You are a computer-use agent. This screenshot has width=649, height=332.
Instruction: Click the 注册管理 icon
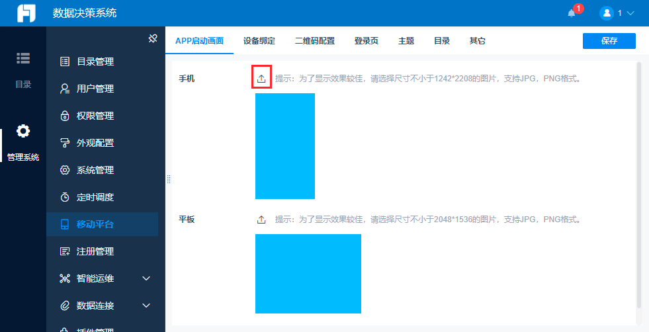pyautogui.click(x=65, y=252)
